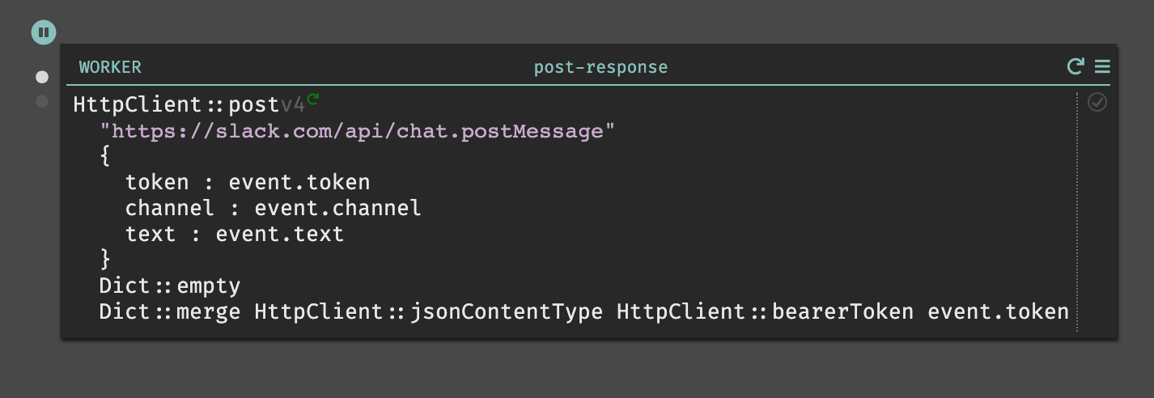Click the checkmark status icon
1154x398 pixels.
pyautogui.click(x=1097, y=102)
